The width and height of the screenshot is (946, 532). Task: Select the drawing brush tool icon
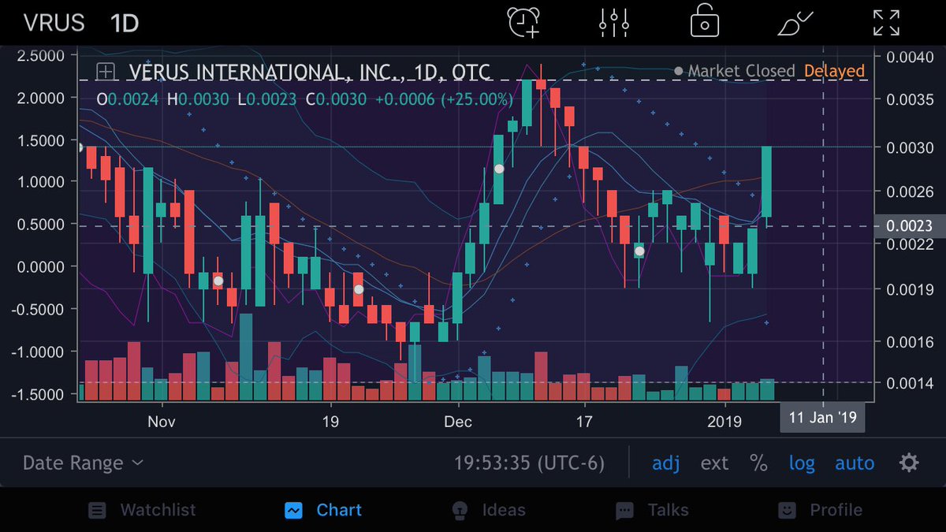tap(795, 22)
